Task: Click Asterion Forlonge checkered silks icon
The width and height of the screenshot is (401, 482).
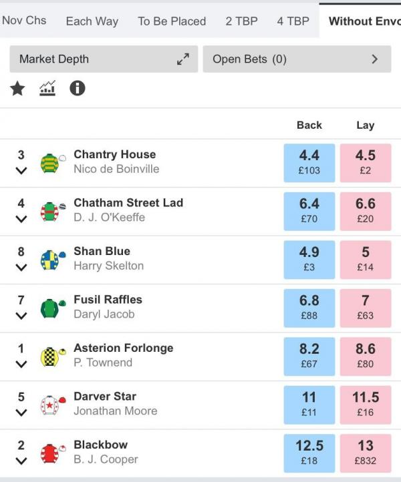Action: (x=53, y=356)
